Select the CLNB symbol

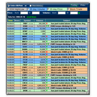[x=25, y=34]
